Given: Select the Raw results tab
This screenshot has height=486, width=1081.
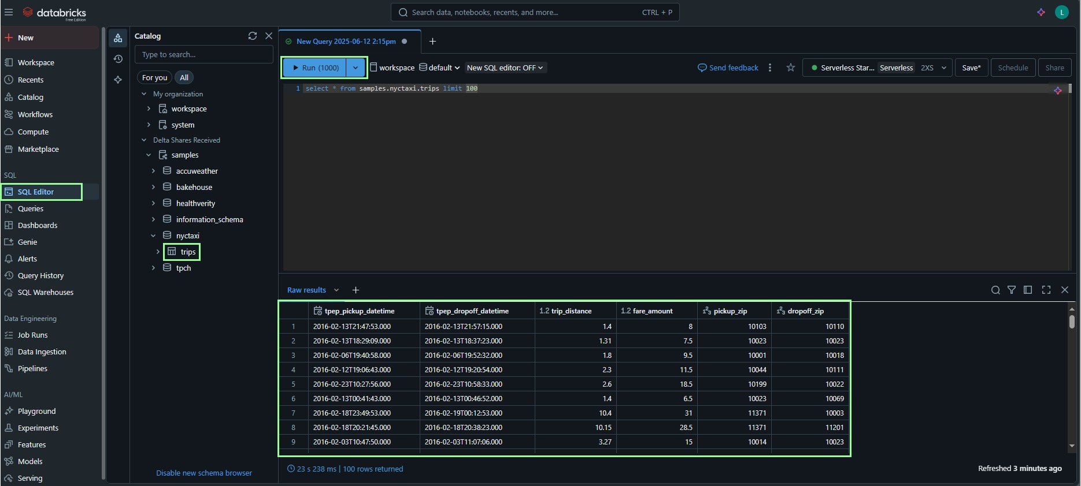Looking at the screenshot, I should tap(306, 290).
